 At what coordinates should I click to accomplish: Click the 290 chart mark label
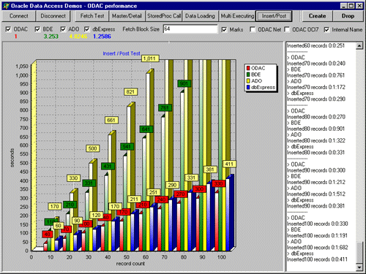pyautogui.click(x=172, y=185)
